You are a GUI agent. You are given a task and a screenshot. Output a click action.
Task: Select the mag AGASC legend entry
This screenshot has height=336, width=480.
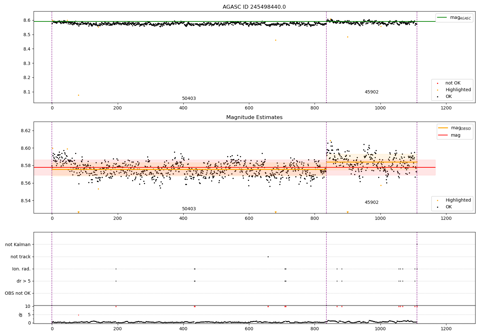(454, 18)
